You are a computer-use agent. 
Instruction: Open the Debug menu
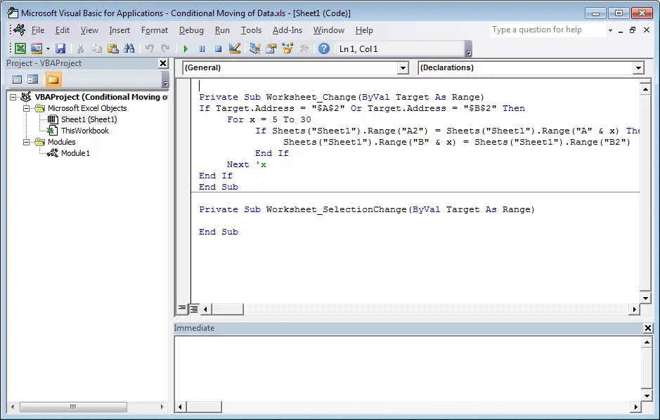pyautogui.click(x=191, y=30)
